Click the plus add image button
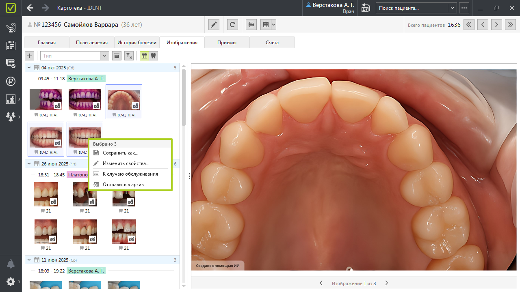Screen dimensions: 520x292 (x=30, y=56)
